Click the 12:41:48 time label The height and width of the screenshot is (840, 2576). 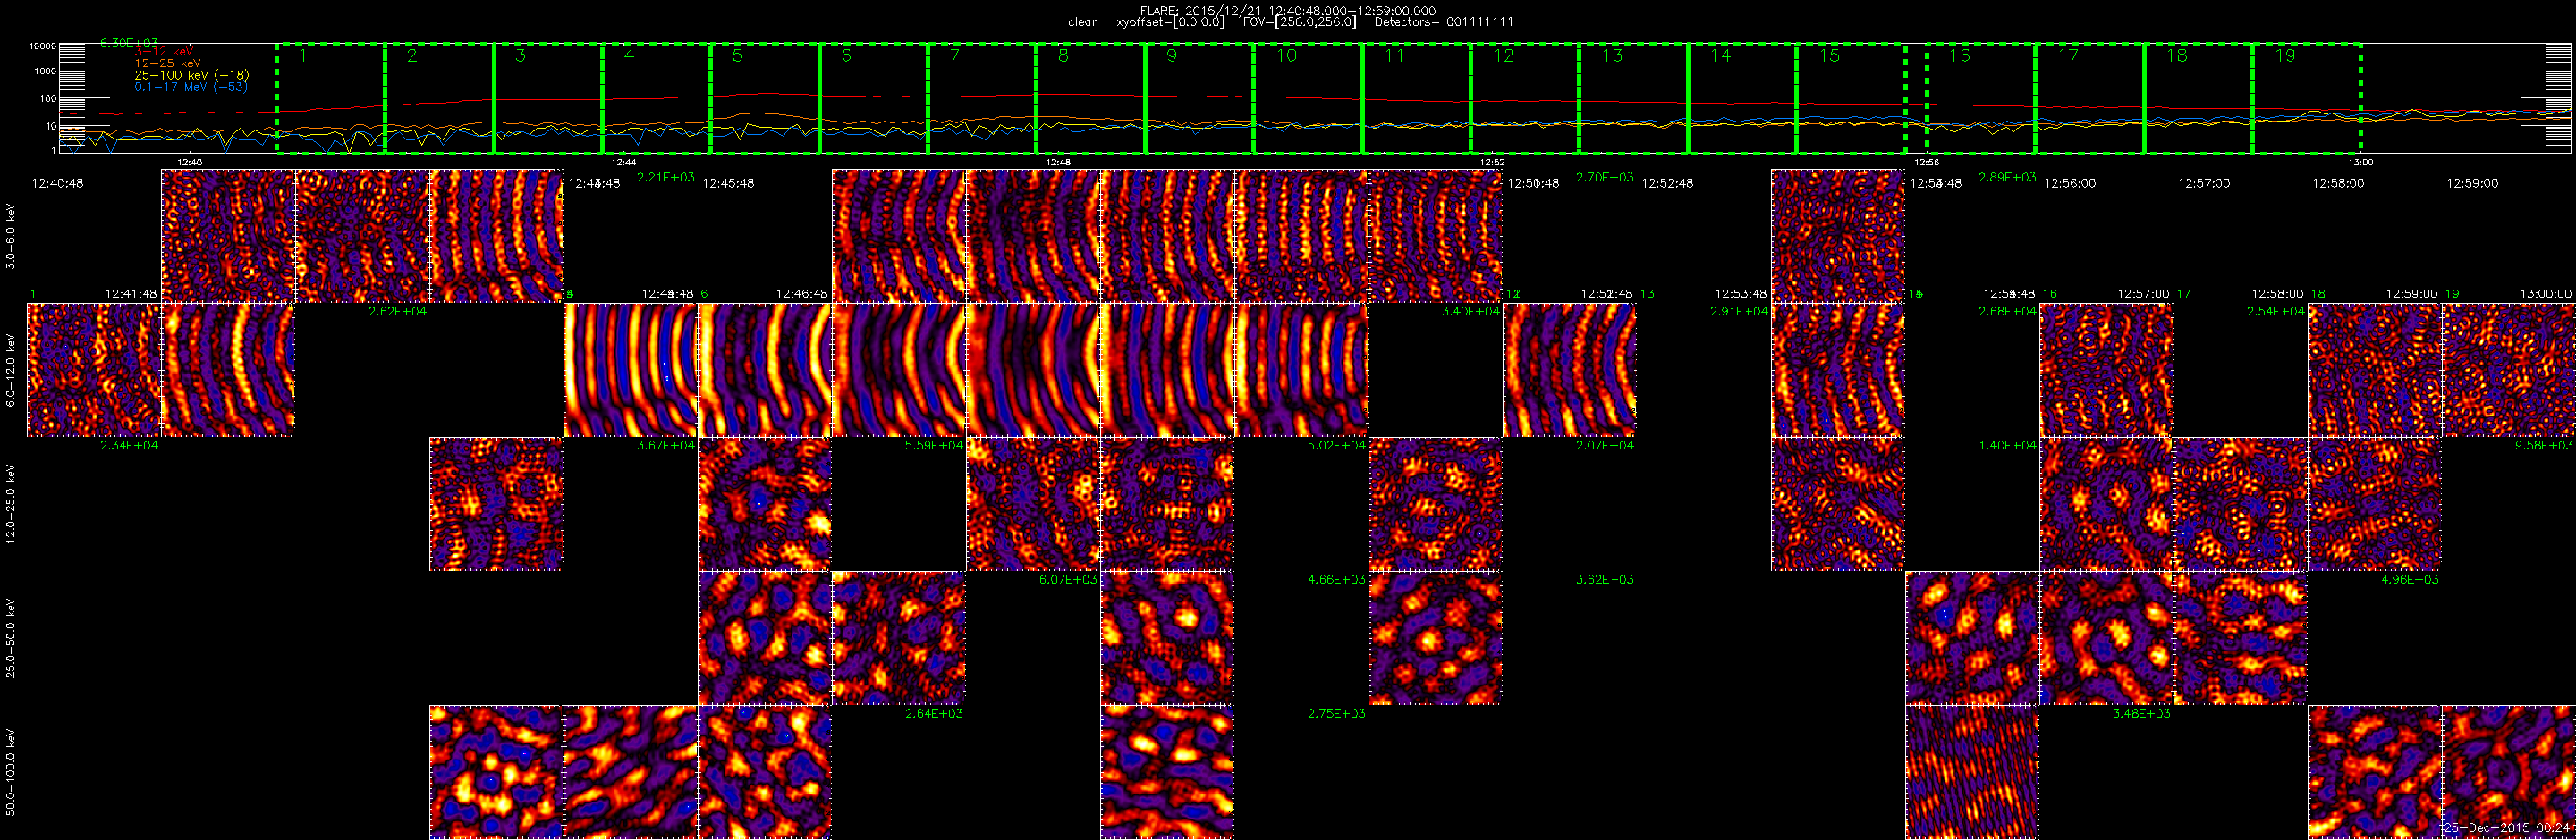click(131, 294)
